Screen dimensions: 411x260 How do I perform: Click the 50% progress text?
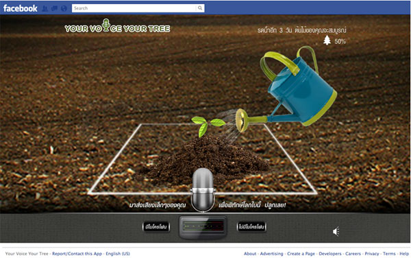click(340, 41)
